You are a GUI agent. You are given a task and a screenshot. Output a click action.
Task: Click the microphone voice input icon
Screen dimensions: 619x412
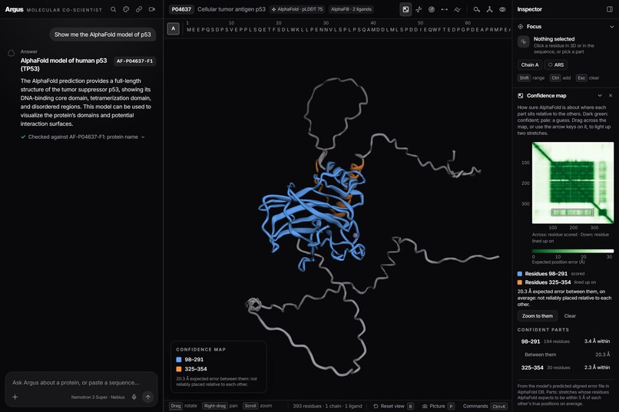pyautogui.click(x=134, y=397)
